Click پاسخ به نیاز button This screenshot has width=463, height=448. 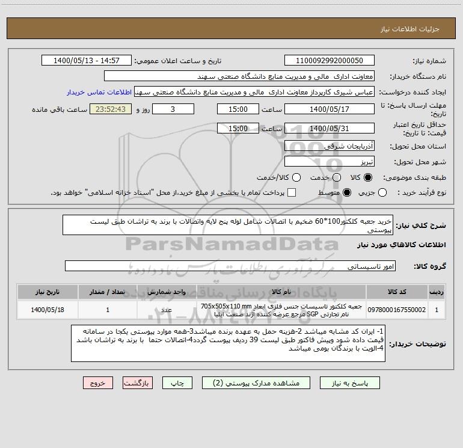(350, 383)
